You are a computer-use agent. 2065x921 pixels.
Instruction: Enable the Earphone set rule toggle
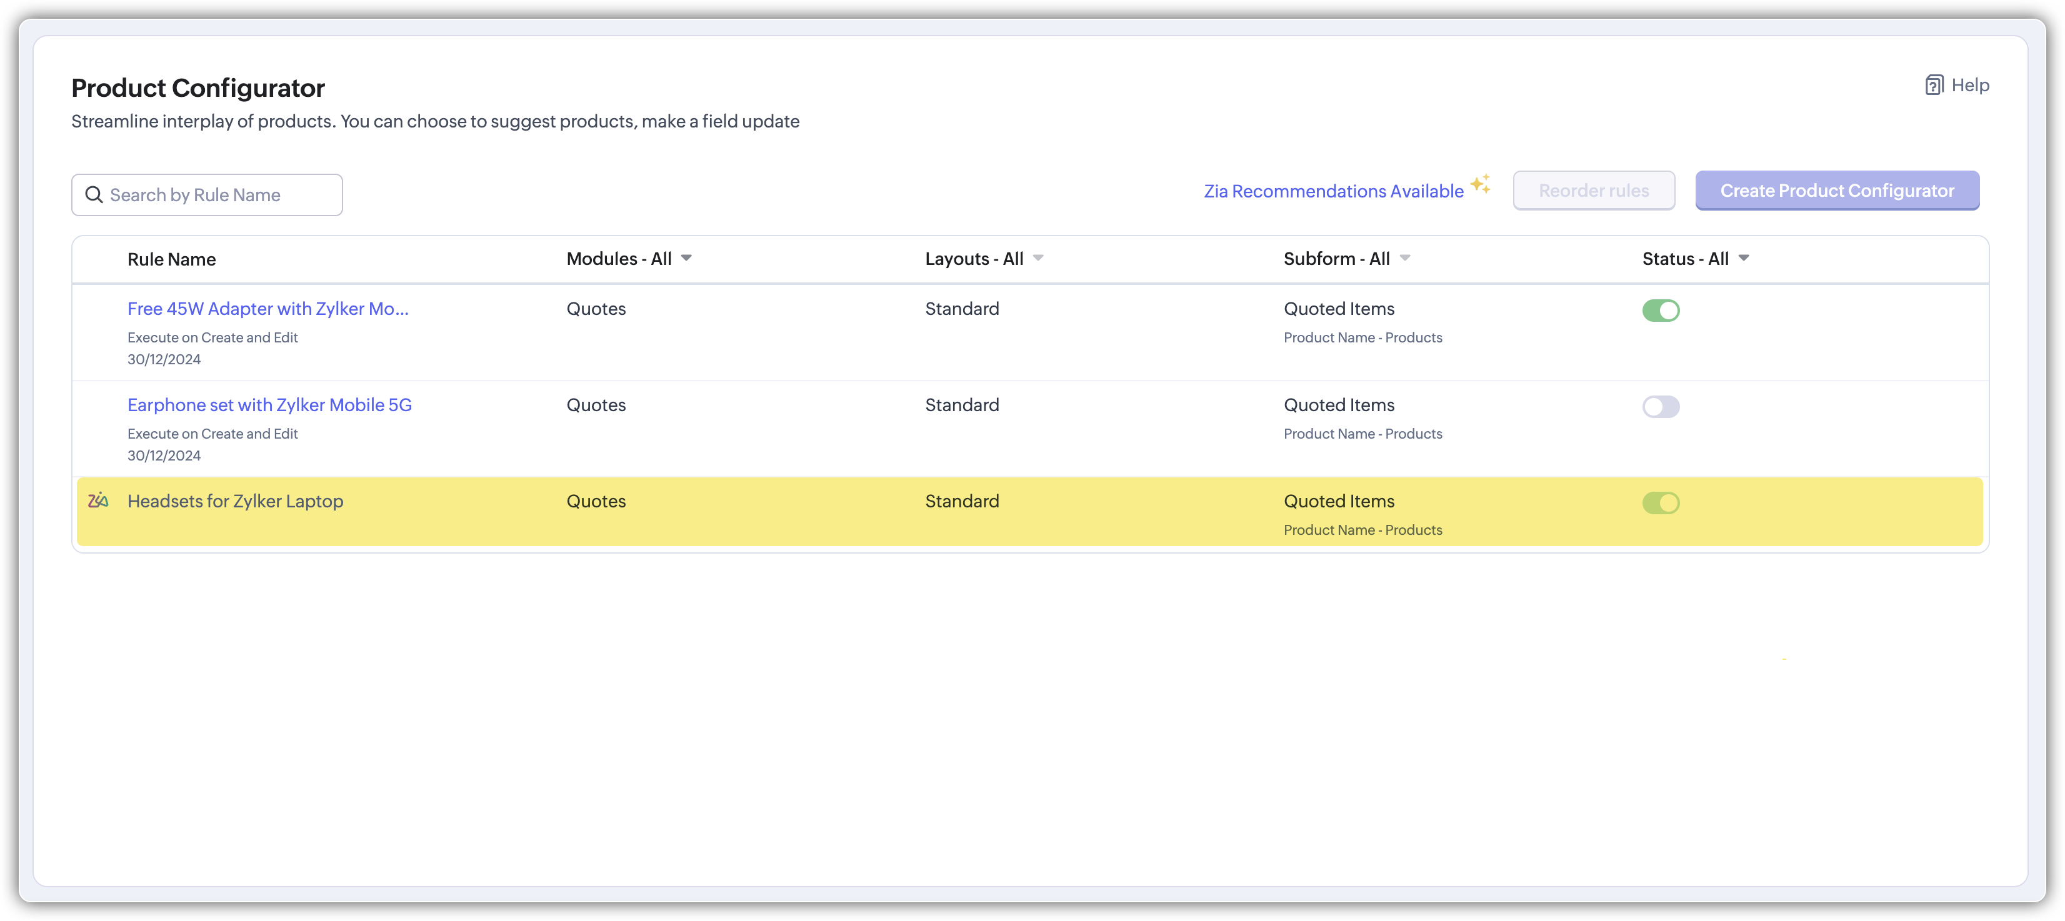[x=1660, y=406]
